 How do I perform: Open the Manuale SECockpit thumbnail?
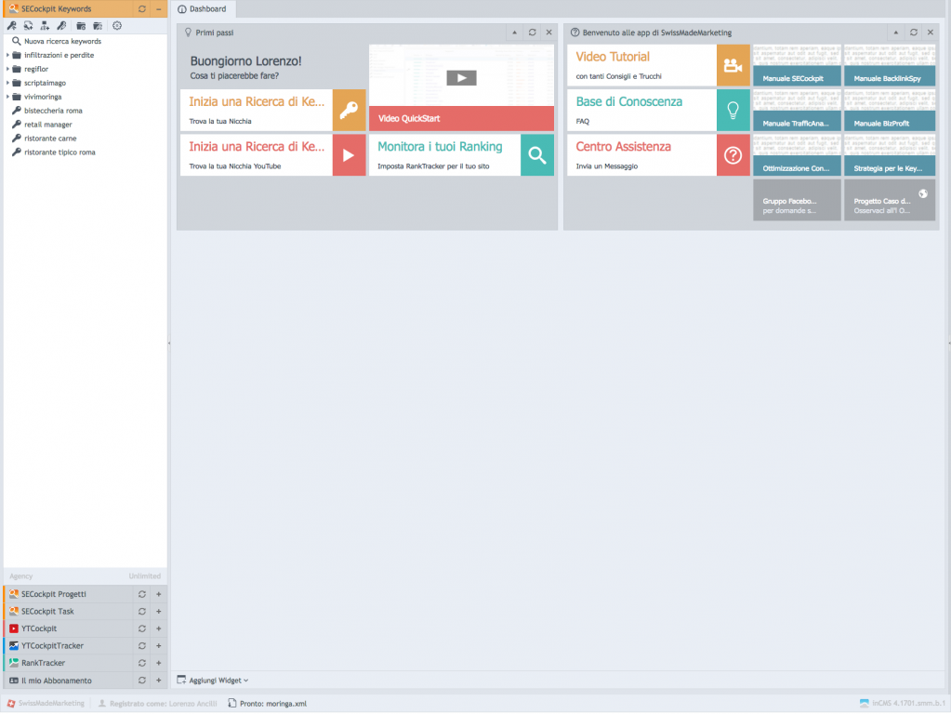797,65
